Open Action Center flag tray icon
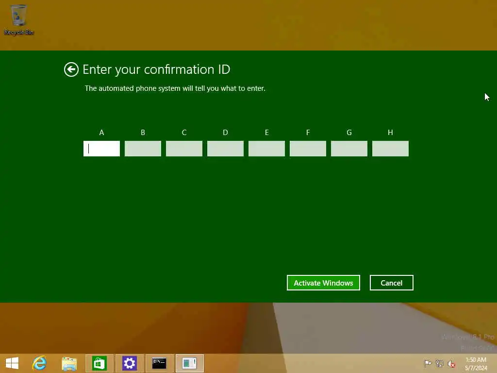497x373 pixels. [x=428, y=363]
